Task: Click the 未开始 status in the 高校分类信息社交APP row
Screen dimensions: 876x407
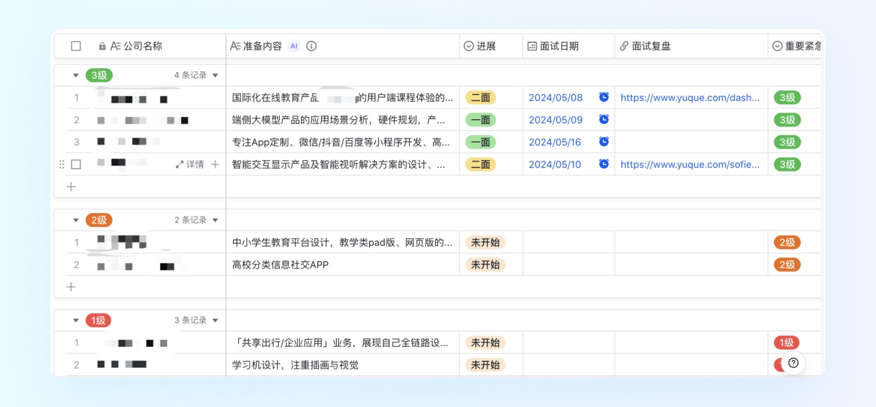Action: (x=485, y=265)
